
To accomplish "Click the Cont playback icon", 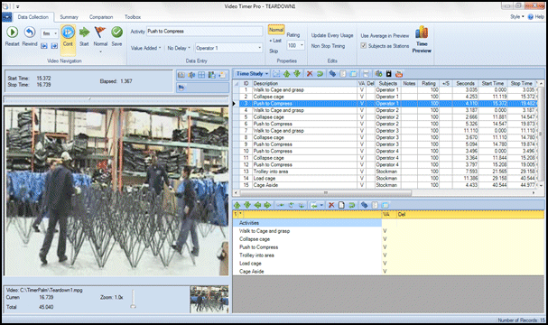I will click(68, 32).
